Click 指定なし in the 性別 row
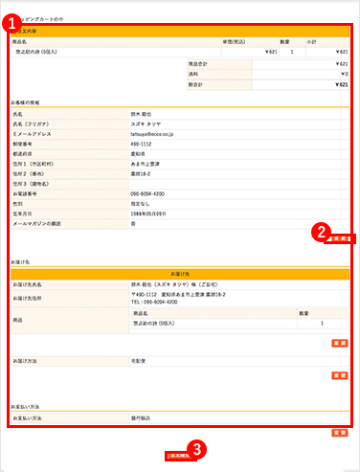The height and width of the screenshot is (472, 360). point(140,204)
